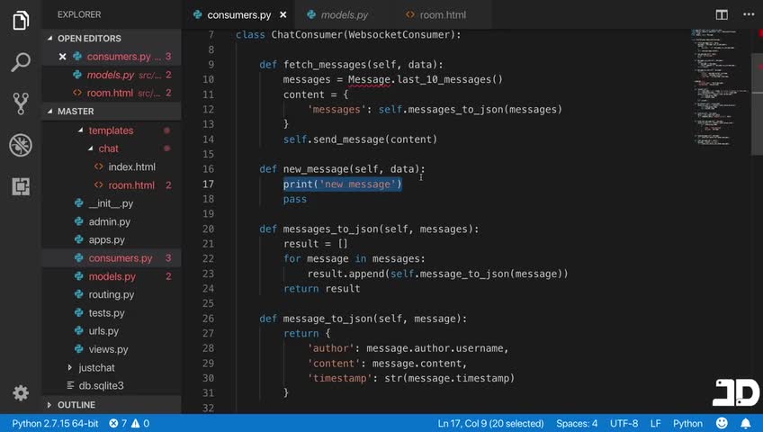Open admin.py in the file tree
The image size is (763, 432).
(111, 221)
